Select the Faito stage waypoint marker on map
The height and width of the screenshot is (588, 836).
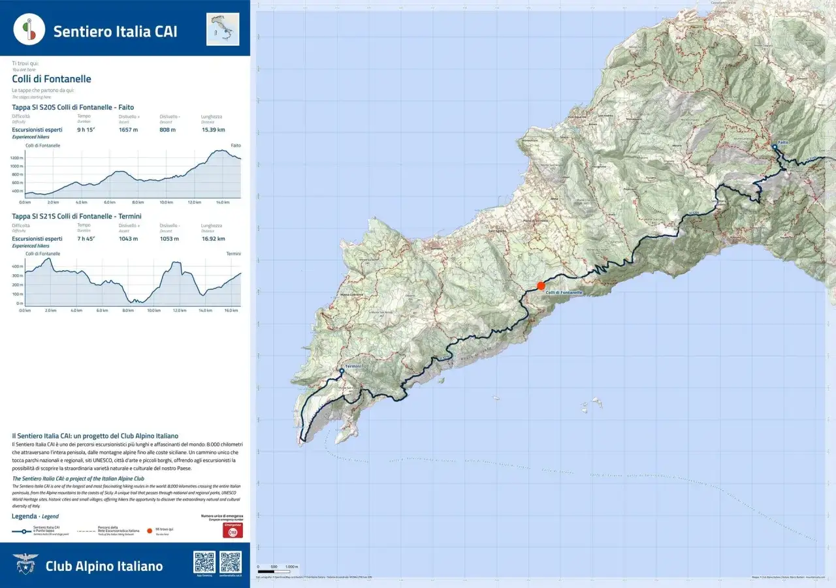[x=775, y=147]
